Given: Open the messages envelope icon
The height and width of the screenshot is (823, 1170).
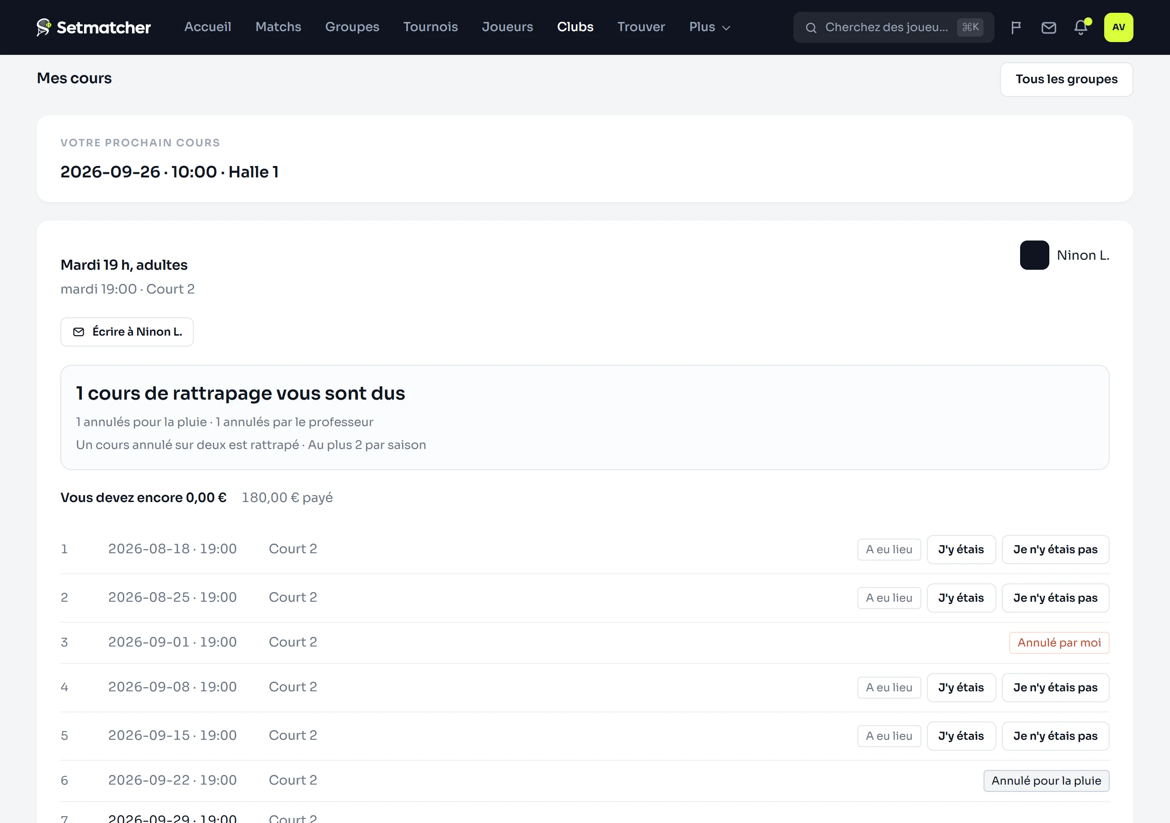Looking at the screenshot, I should (x=1048, y=27).
